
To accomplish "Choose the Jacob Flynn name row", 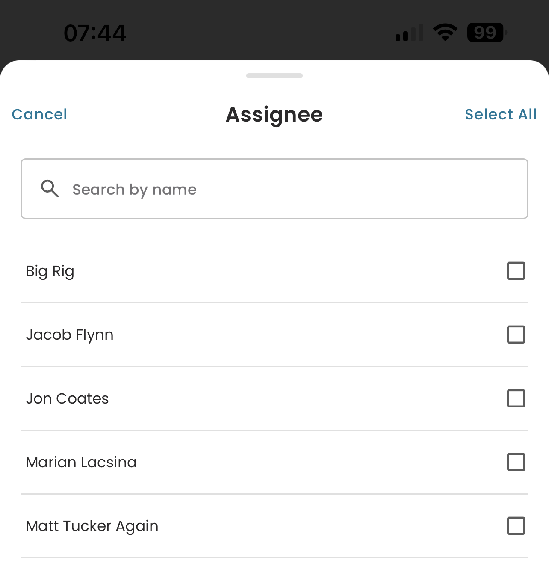I will point(274,335).
